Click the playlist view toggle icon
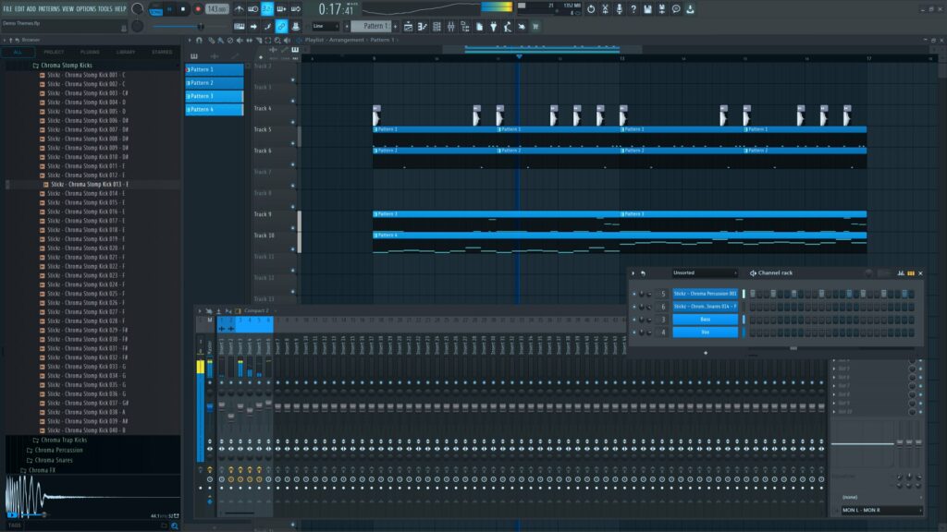The width and height of the screenshot is (947, 532). click(x=408, y=27)
